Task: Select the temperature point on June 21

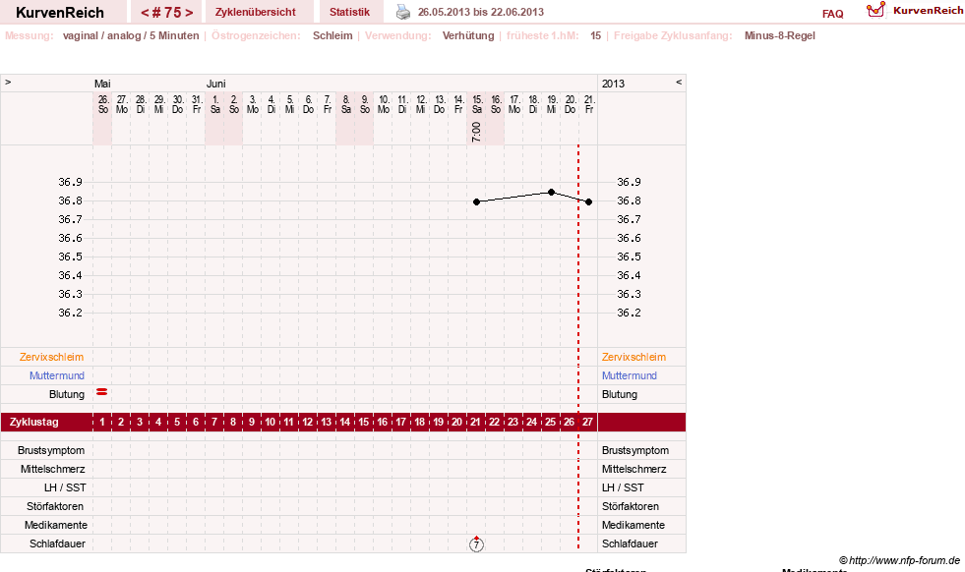Action: [x=589, y=201]
